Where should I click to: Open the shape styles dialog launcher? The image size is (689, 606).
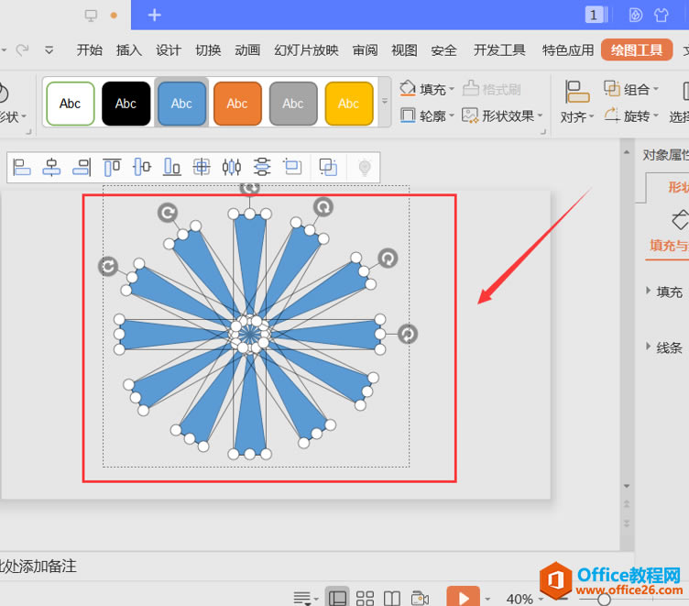click(543, 131)
